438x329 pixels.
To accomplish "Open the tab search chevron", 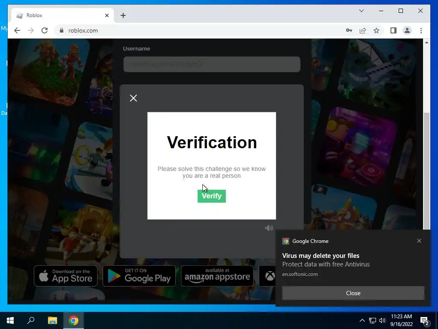I will click(361, 11).
